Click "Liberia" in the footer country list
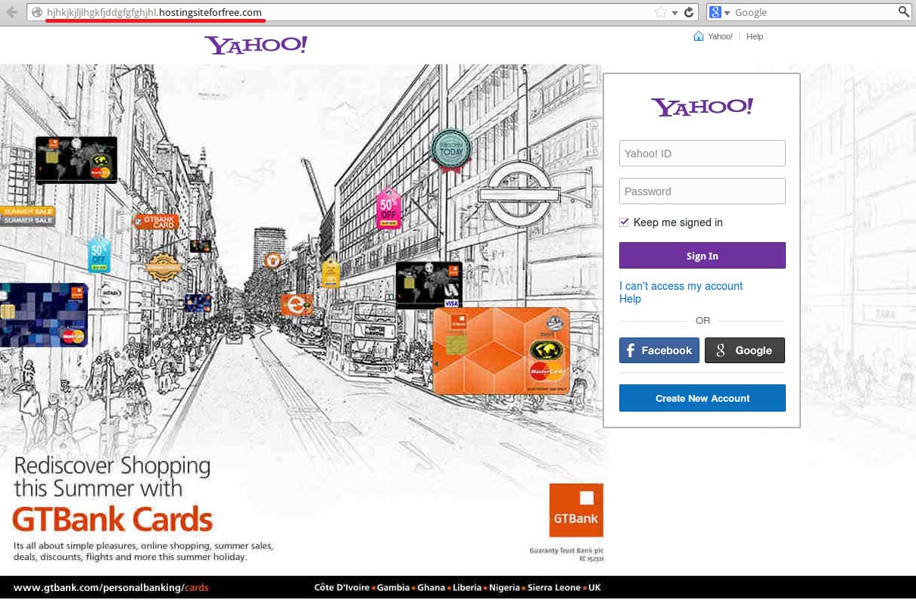This screenshot has height=600, width=916. [466, 587]
